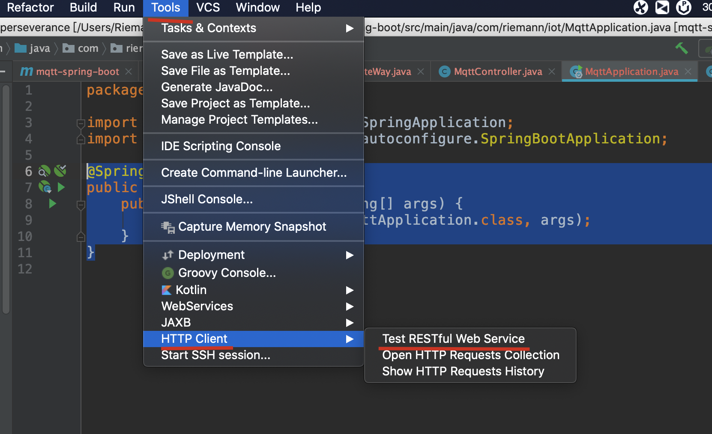712x434 pixels.
Task: Choose Start SSH session...
Action: (x=215, y=355)
